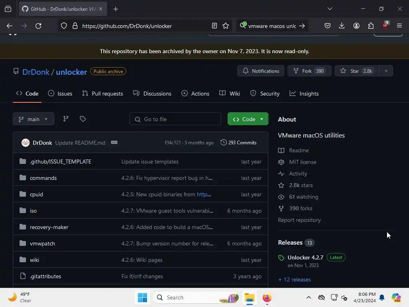Open commit hash f34c121

[173, 143]
